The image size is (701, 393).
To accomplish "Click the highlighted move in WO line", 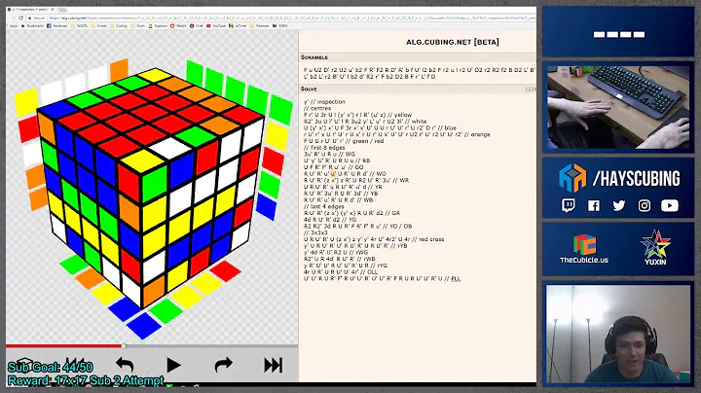I will [x=333, y=174].
